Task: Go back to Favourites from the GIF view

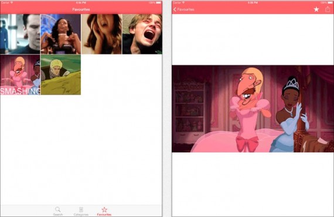Action: tap(183, 9)
